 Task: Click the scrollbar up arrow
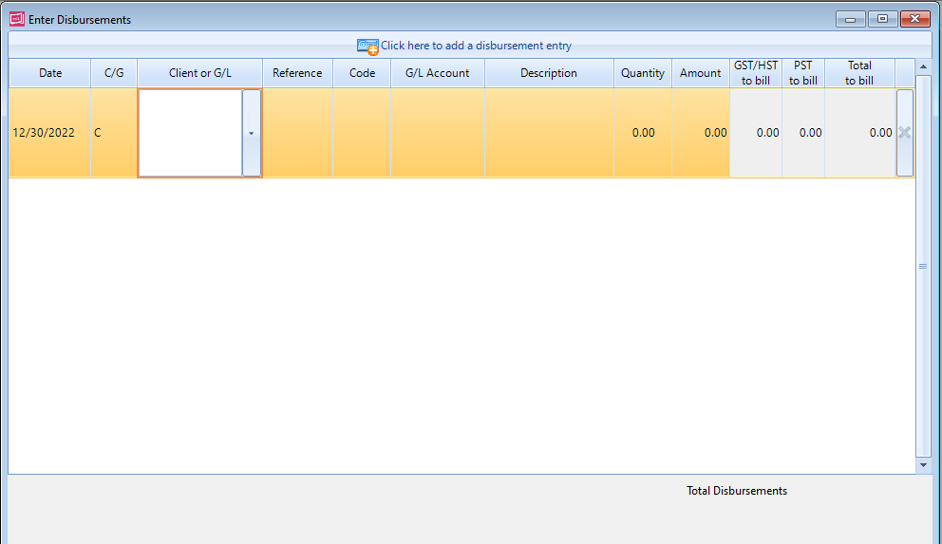click(923, 66)
